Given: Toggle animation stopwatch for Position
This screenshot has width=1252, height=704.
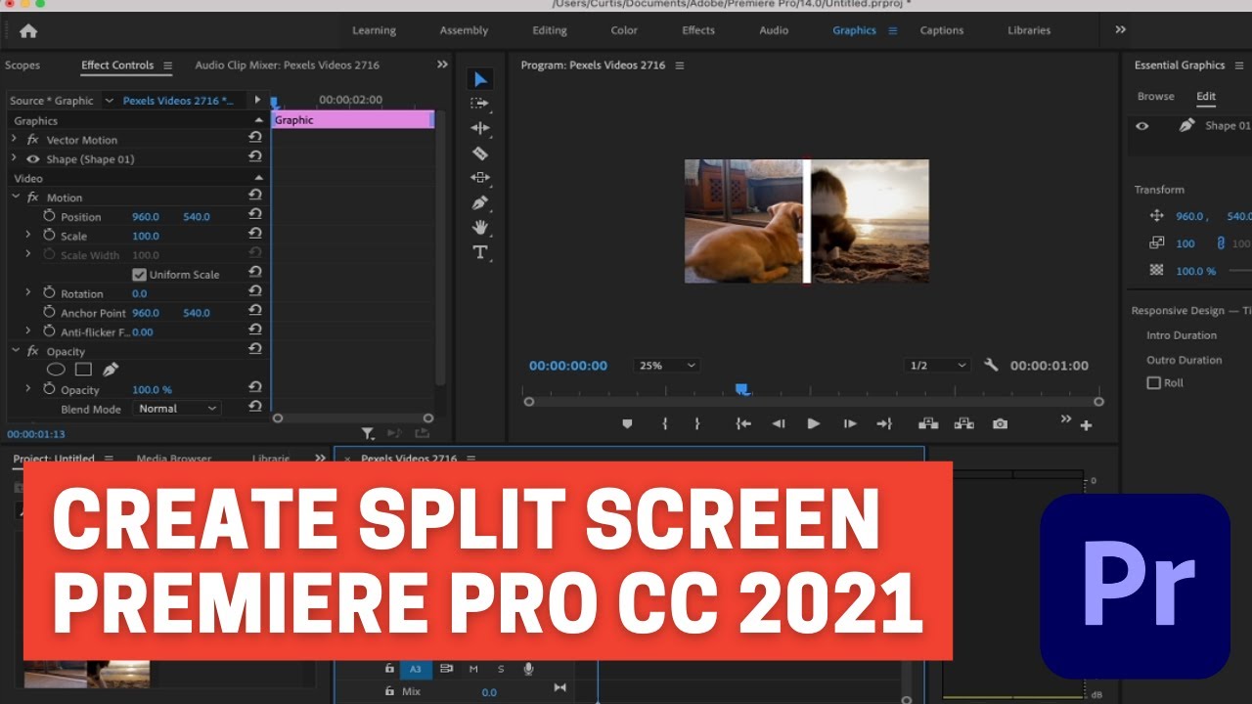Looking at the screenshot, I should (49, 216).
